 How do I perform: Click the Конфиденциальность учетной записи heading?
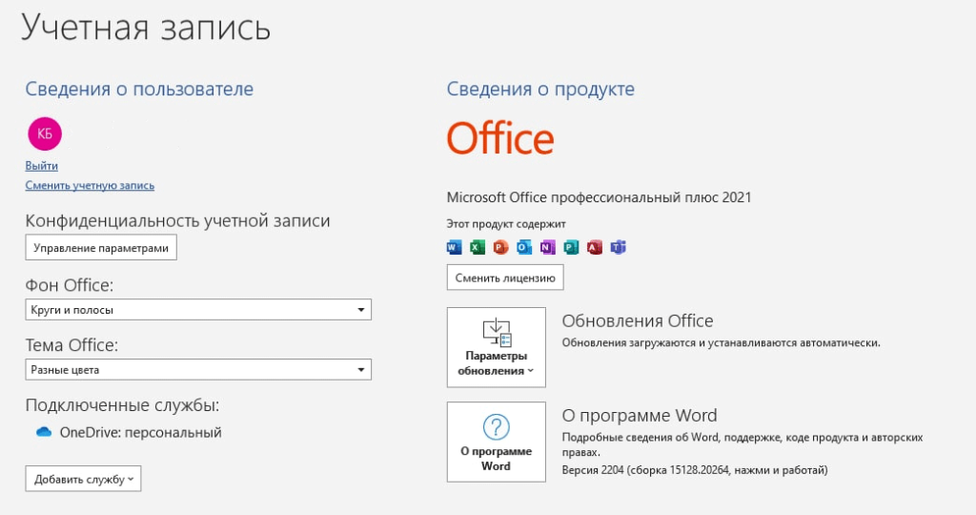tap(178, 221)
